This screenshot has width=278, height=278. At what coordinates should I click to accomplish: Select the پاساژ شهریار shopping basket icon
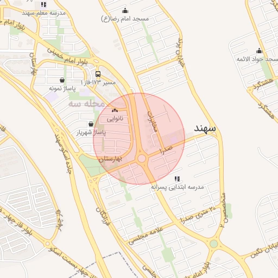[x=91, y=124]
